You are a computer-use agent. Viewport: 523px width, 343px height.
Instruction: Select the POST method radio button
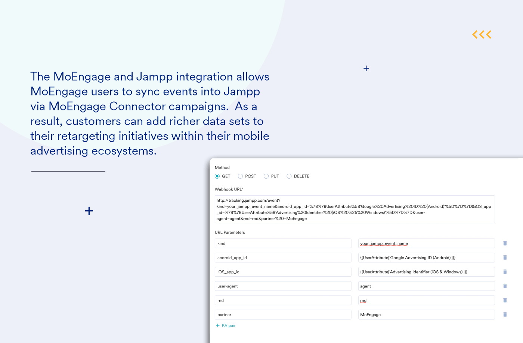241,176
